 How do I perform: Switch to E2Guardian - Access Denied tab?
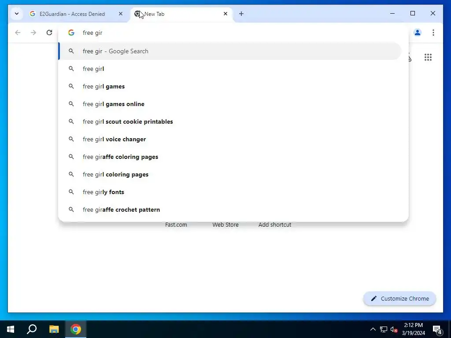pyautogui.click(x=77, y=14)
